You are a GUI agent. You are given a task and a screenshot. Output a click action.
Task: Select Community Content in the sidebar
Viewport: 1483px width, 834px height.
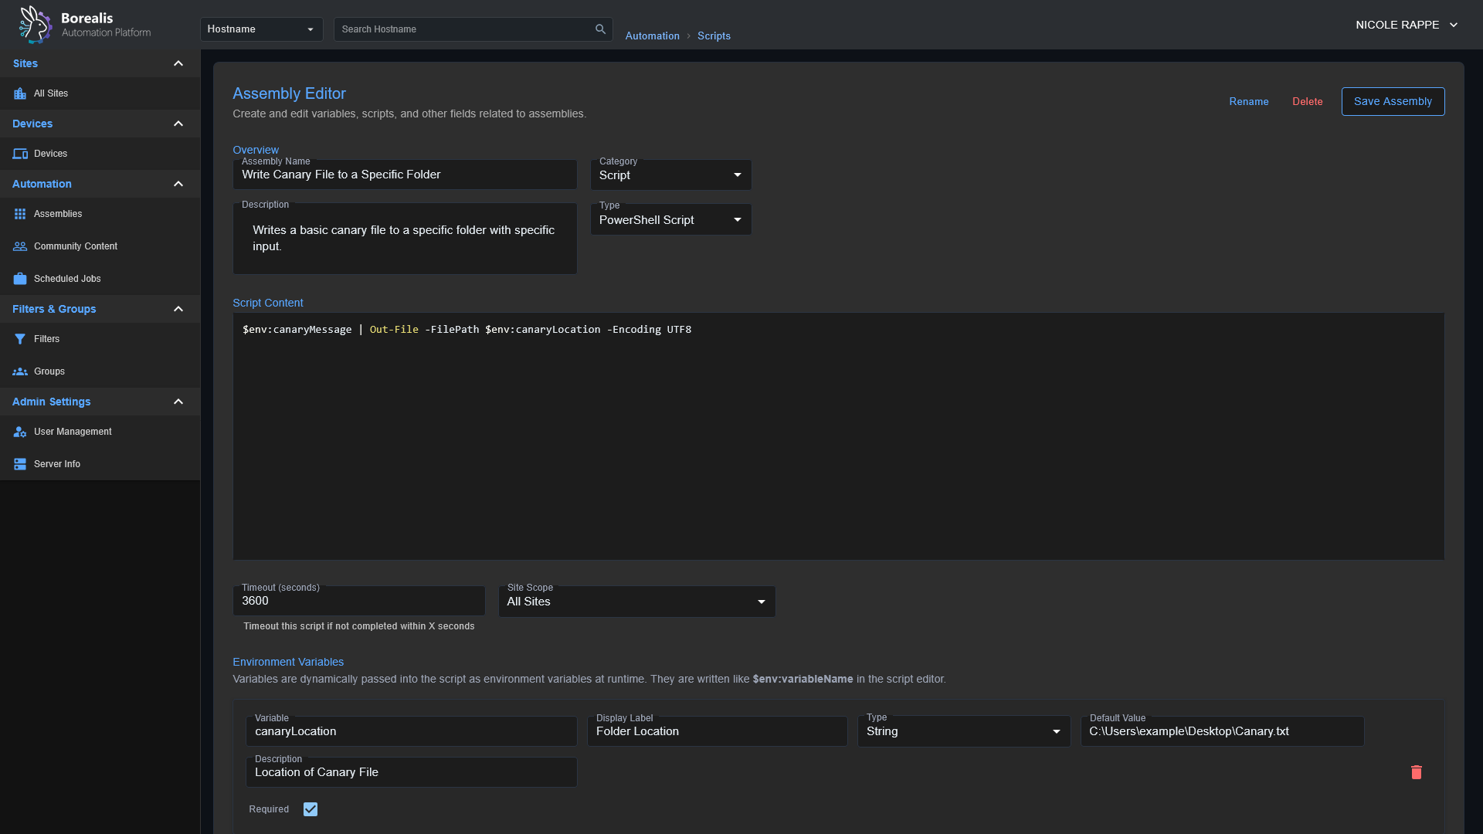pos(75,246)
